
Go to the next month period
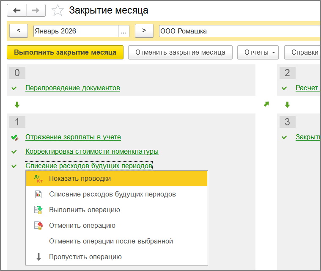(x=144, y=31)
